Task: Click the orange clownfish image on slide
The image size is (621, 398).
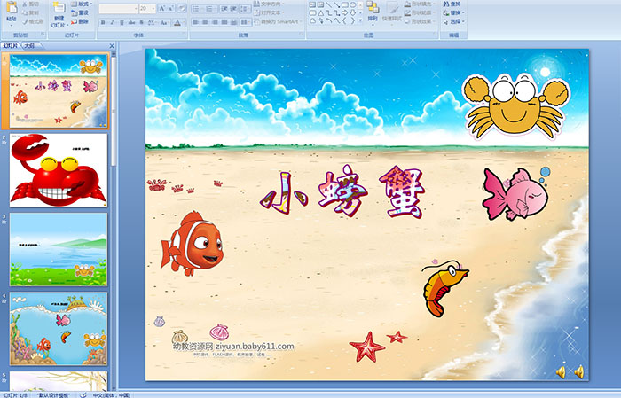Action: point(192,244)
